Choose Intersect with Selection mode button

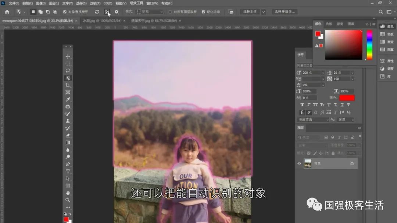point(55,12)
